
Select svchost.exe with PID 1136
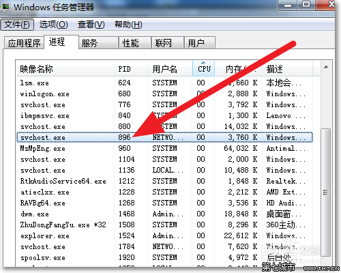click(x=164, y=170)
